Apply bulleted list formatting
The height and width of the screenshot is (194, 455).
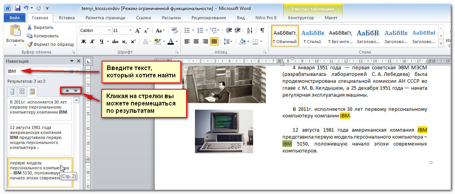[187, 30]
